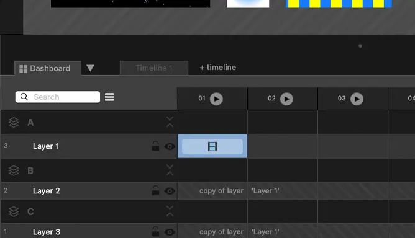This screenshot has height=238, width=415.
Task: Select the Layer 1 row name
Action: click(x=46, y=146)
